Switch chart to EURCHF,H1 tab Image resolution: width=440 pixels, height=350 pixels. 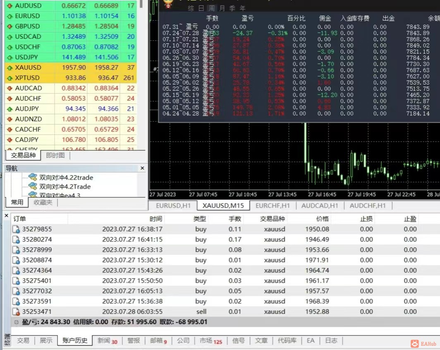coord(273,206)
